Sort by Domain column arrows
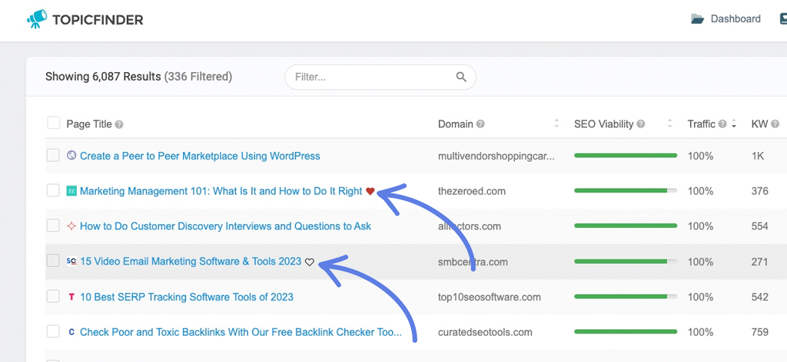This screenshot has height=362, width=787. tap(556, 123)
